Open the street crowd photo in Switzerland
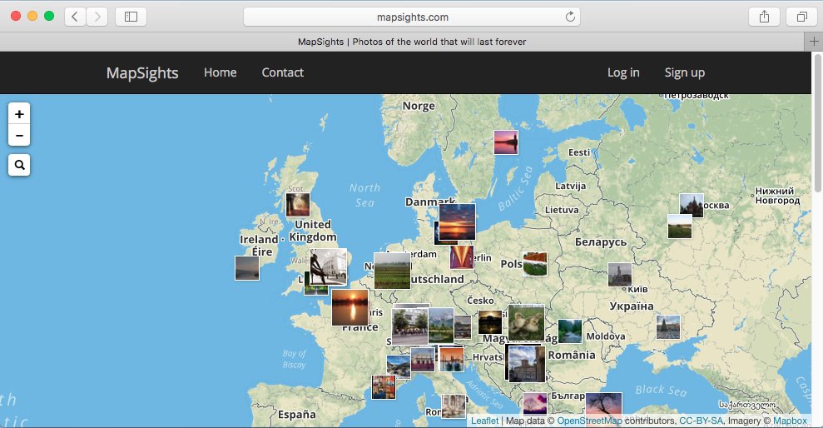Image resolution: width=823 pixels, height=428 pixels. (410, 326)
